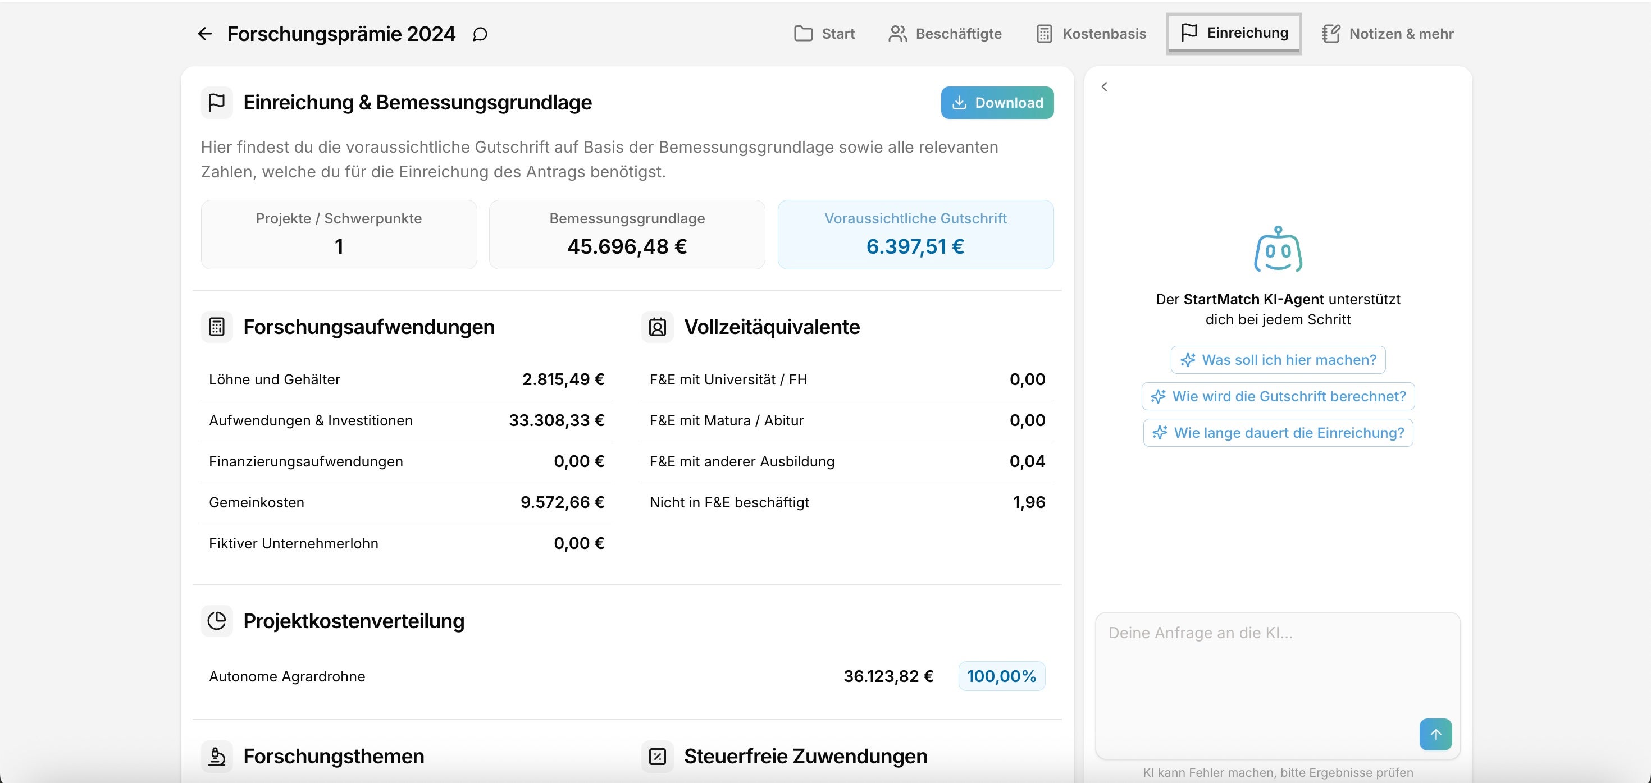Click the F&E mit Matura / Abitur row

coord(847,420)
